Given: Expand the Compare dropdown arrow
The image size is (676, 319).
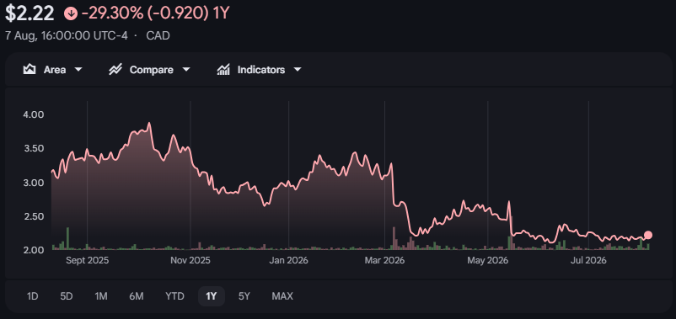Looking at the screenshot, I should tap(185, 69).
